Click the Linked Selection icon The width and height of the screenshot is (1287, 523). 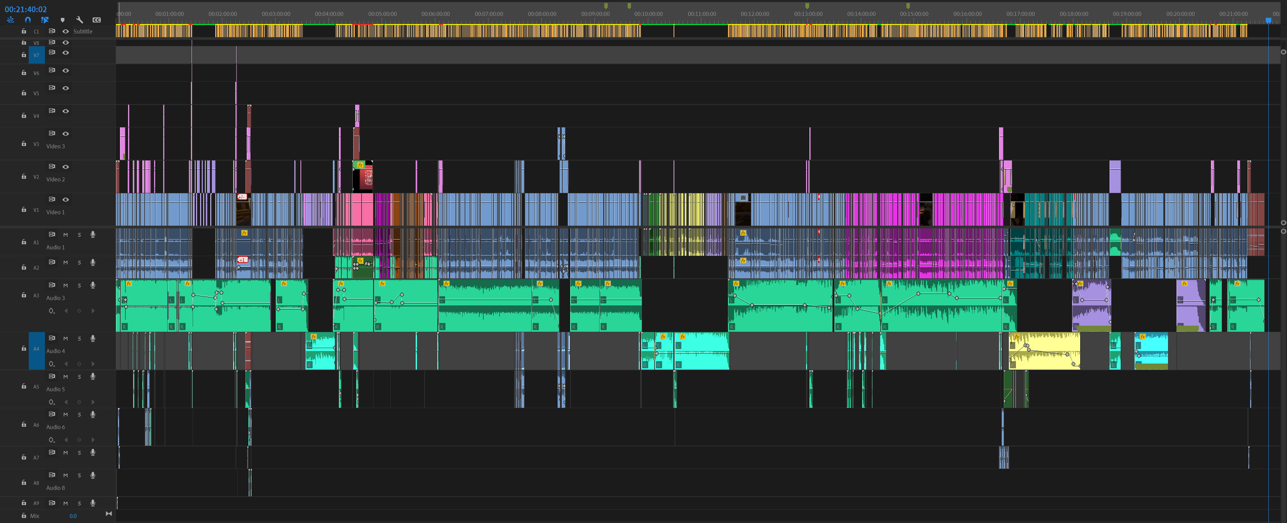pos(45,20)
